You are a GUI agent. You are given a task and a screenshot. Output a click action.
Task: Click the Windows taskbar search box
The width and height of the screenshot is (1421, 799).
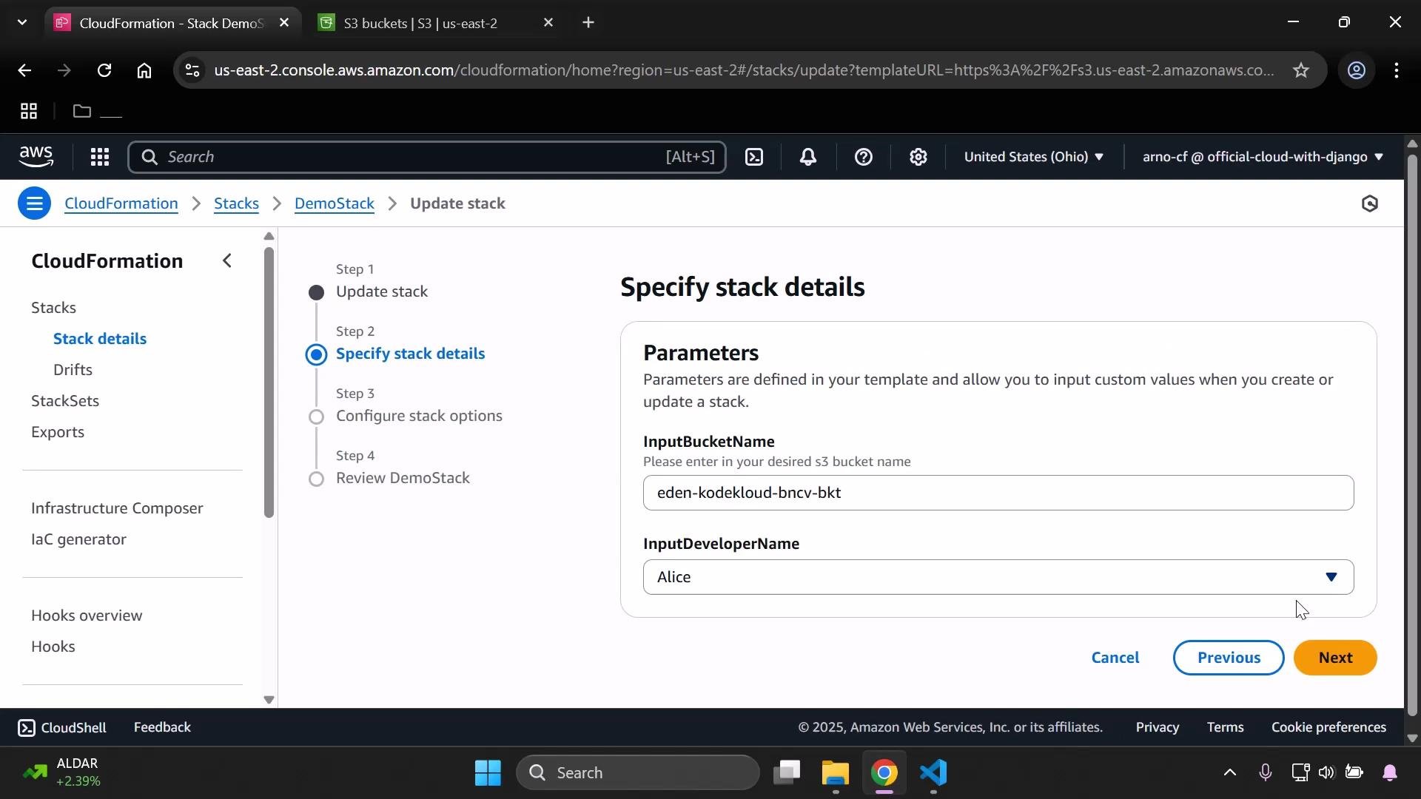click(638, 773)
